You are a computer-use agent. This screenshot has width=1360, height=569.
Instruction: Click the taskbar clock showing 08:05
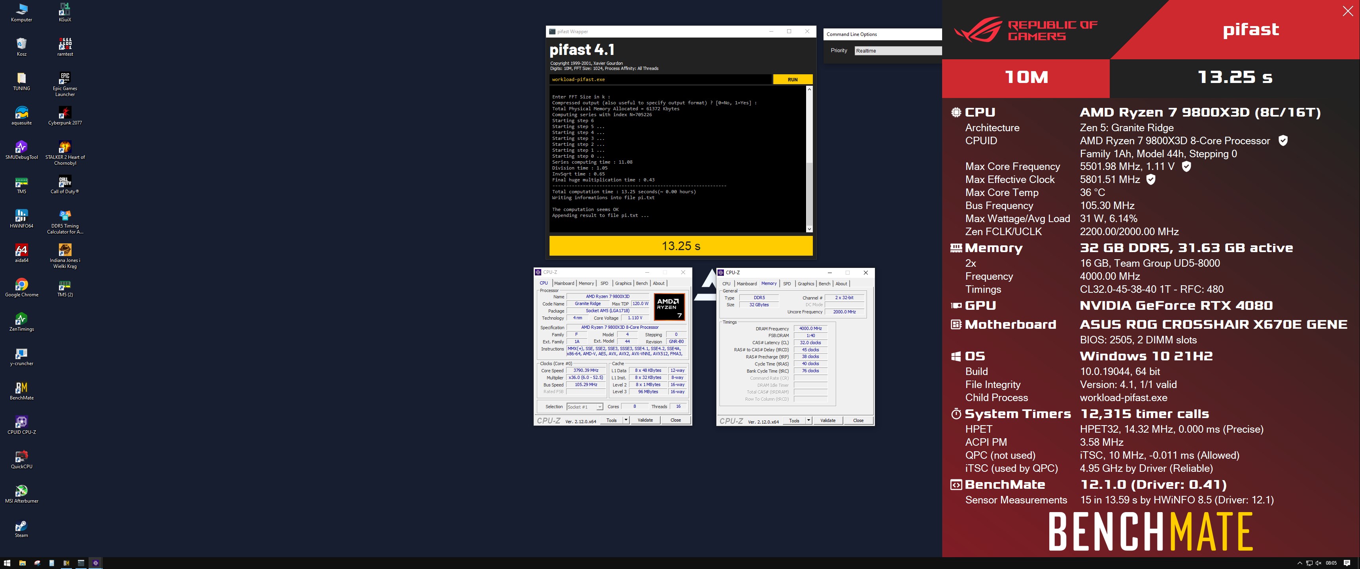[x=1331, y=563]
